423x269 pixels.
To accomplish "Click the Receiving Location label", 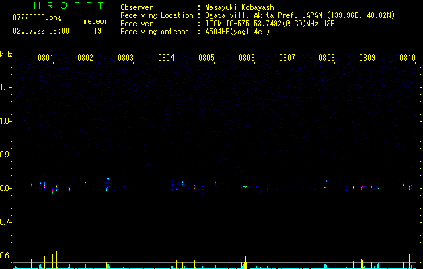I will point(157,16).
